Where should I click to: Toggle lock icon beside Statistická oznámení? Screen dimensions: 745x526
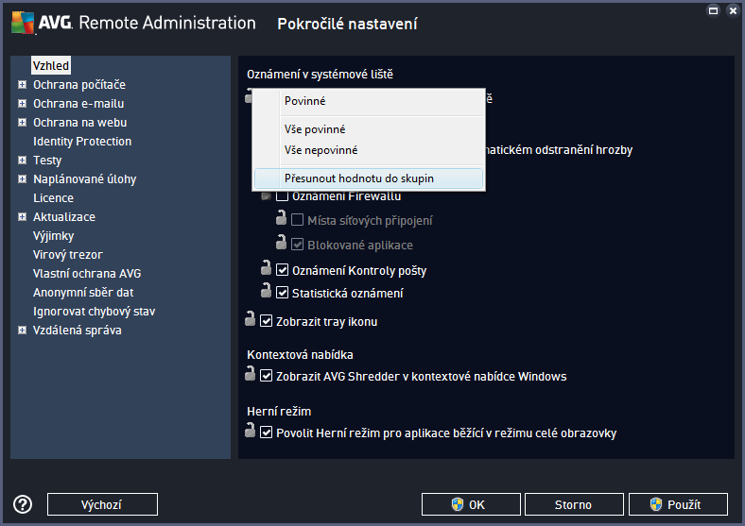point(266,291)
